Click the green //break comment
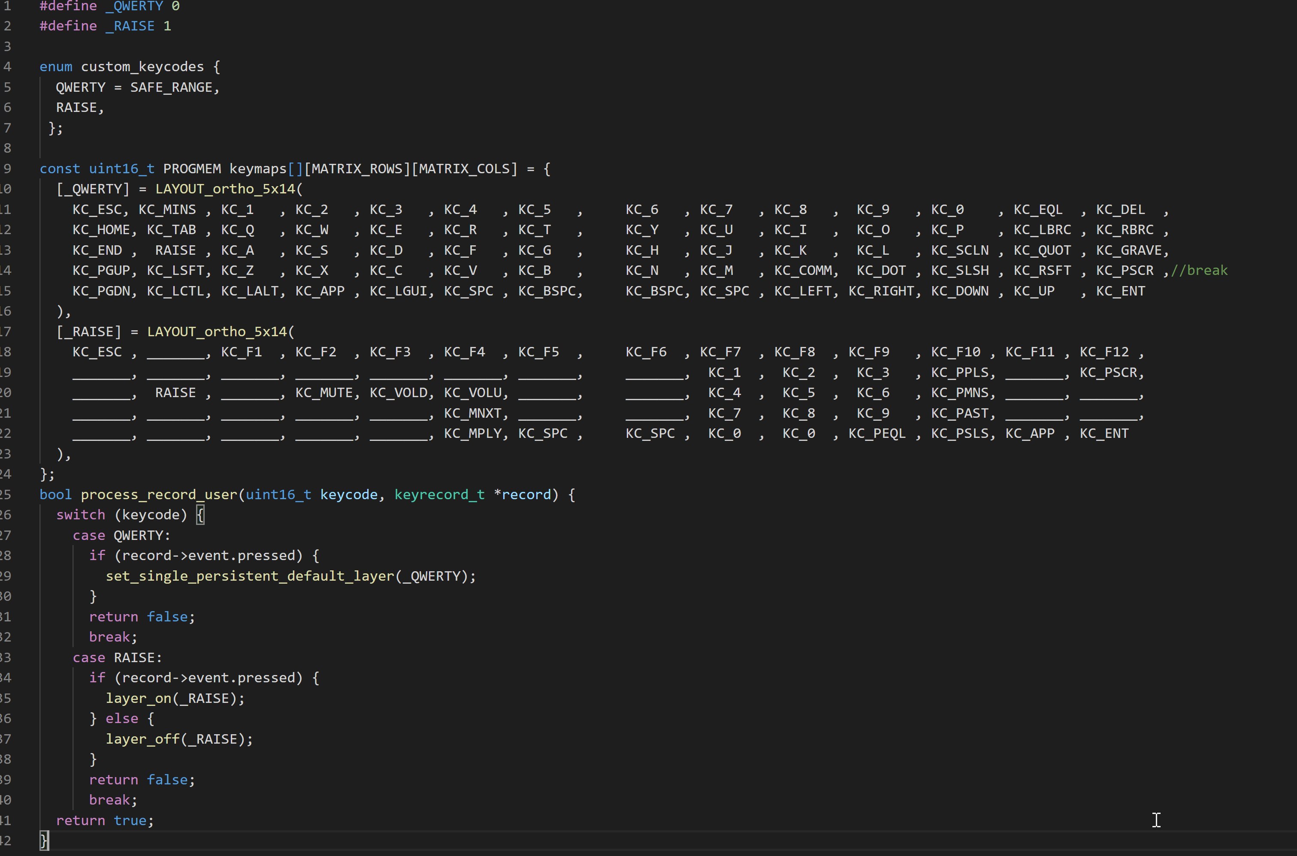 1199,270
